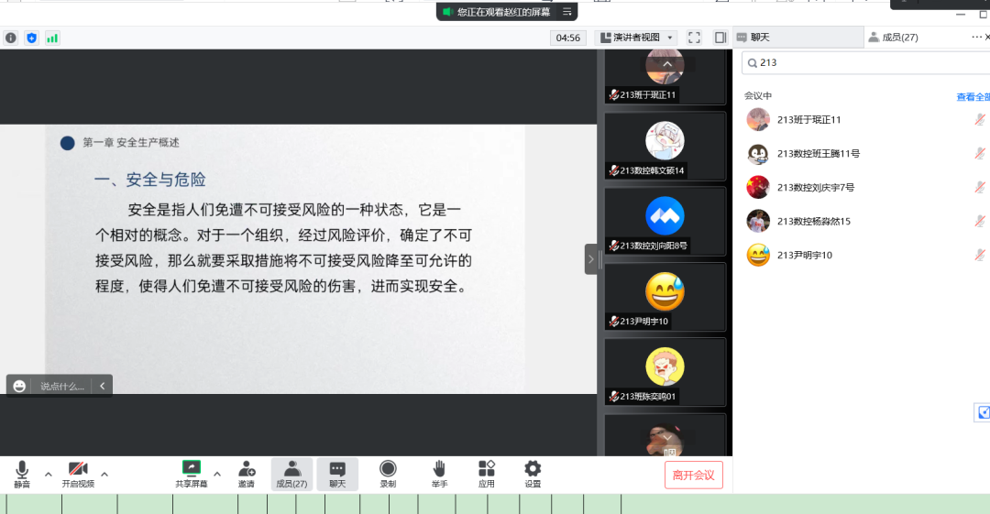Expand audio options arrow beside mute
Viewport: 990px width, 514px height.
click(x=49, y=474)
